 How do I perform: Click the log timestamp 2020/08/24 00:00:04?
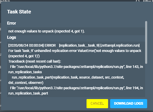[26, 45]
